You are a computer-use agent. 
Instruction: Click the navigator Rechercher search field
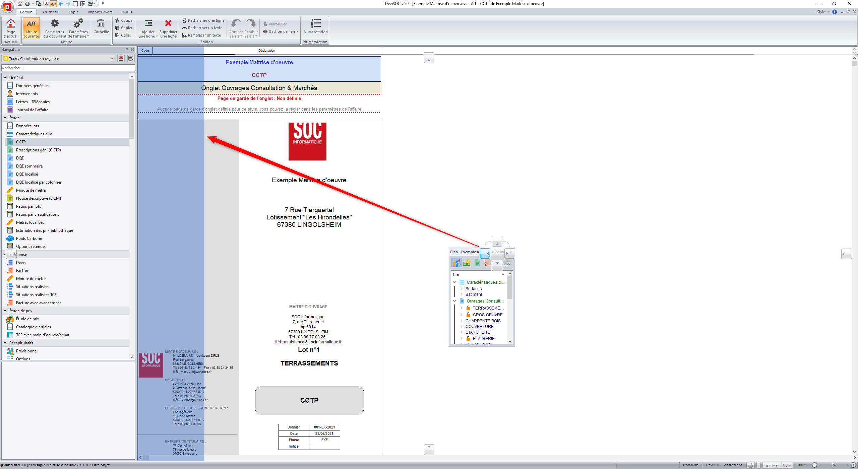pos(67,68)
